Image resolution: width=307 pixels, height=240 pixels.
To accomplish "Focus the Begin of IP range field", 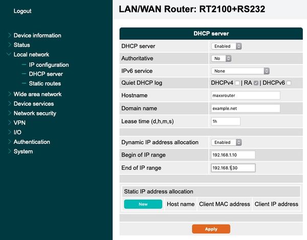I will click(x=233, y=155).
